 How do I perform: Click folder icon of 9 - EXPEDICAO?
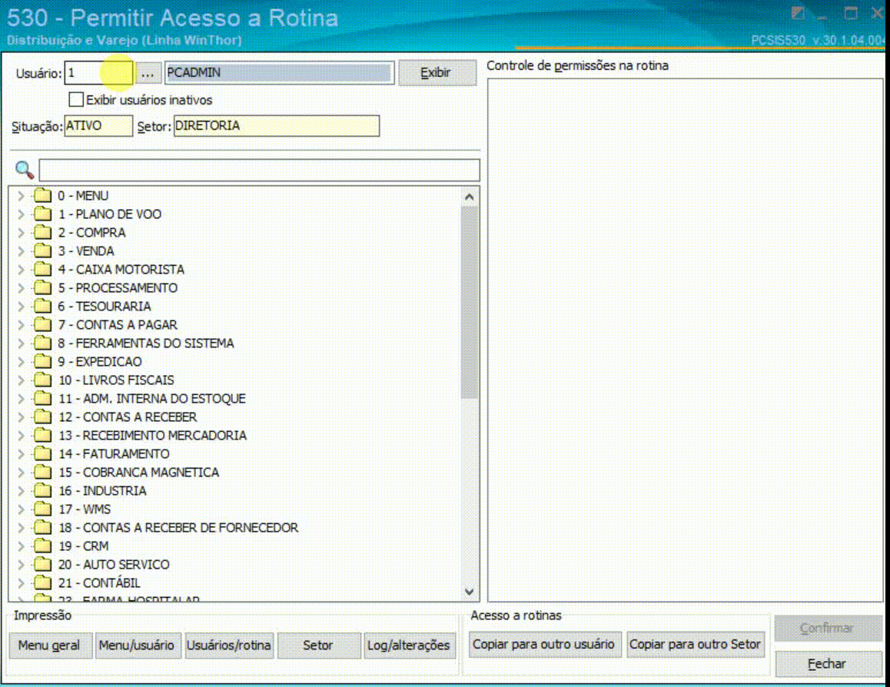(x=42, y=361)
